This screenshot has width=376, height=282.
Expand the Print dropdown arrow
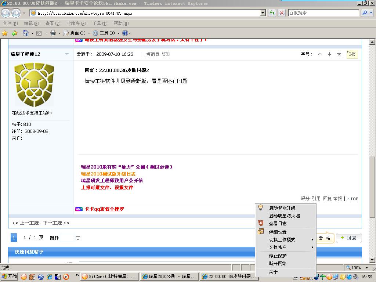point(59,33)
